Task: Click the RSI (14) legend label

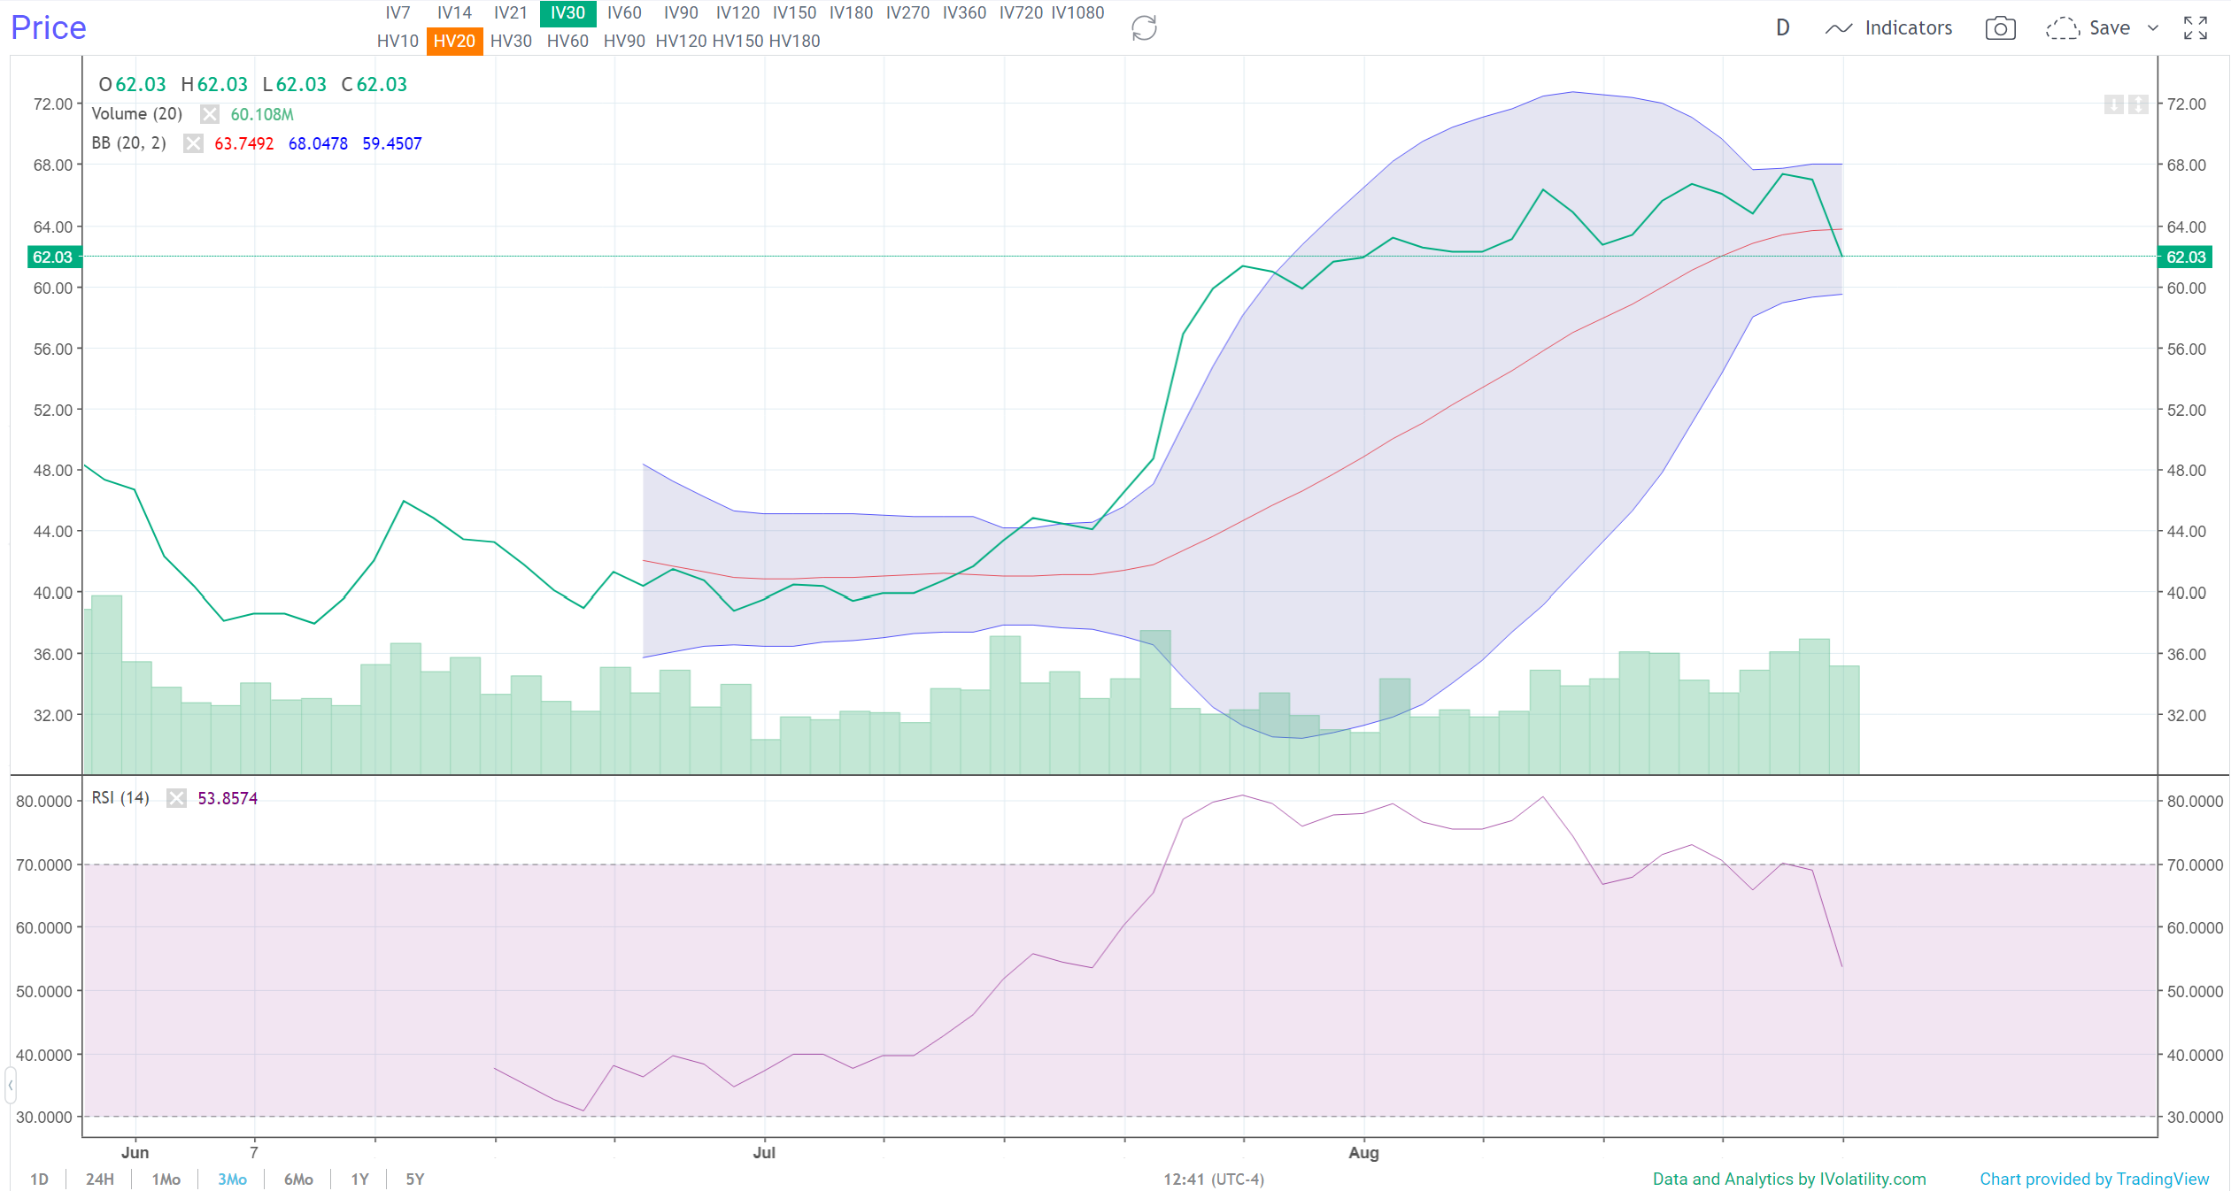Action: point(120,798)
